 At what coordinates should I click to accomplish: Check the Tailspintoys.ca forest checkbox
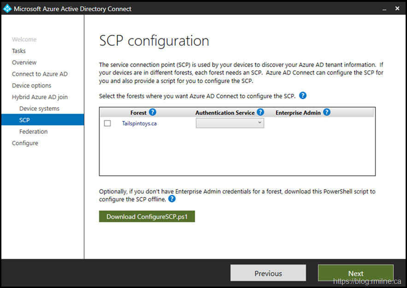[107, 123]
